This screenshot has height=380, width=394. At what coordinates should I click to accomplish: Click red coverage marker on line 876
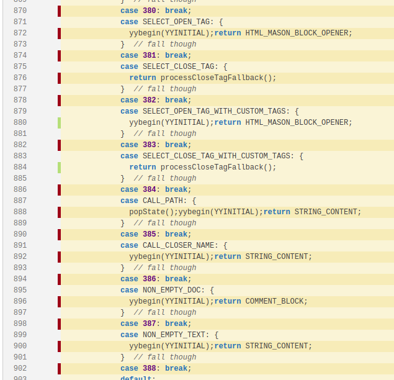pos(60,78)
